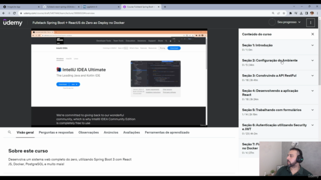Screen dimensions: 321x180
Task: Open the Seu progresso dropdown
Action: (289, 22)
